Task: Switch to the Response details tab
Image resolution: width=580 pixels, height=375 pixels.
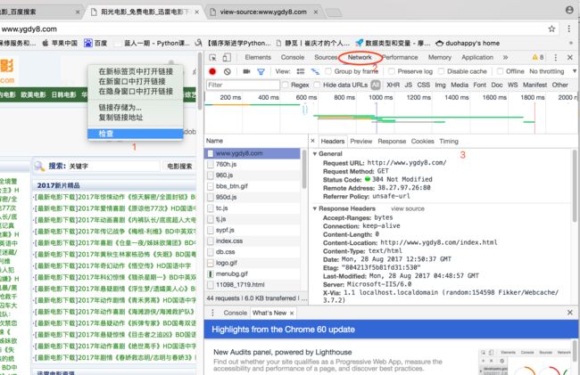Action: [x=392, y=141]
